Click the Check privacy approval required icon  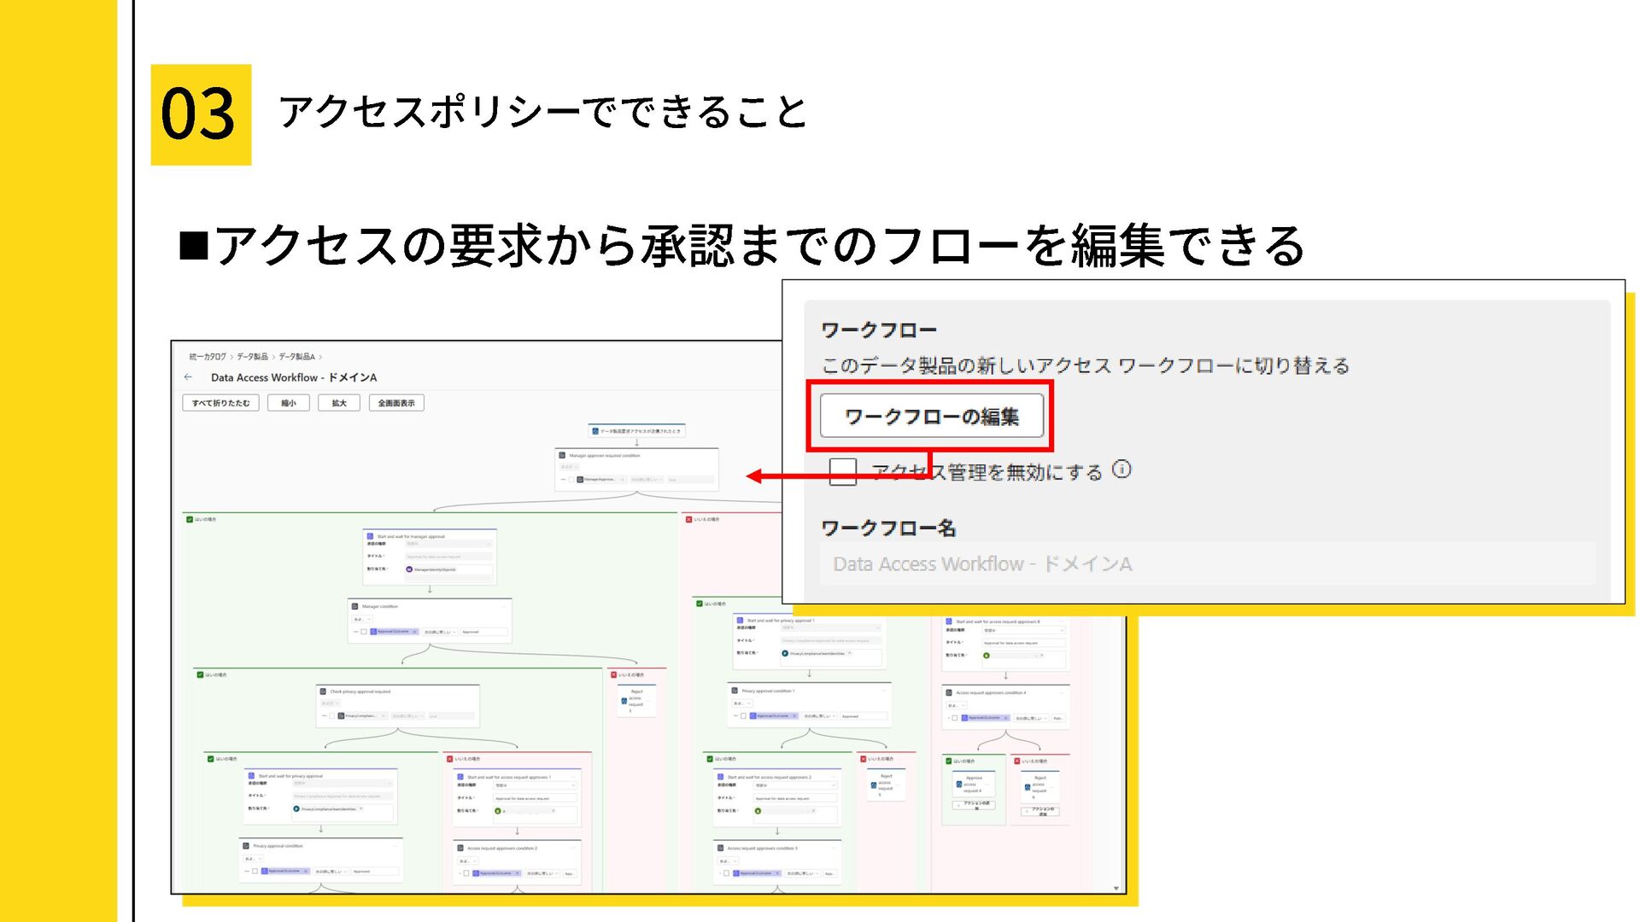pyautogui.click(x=324, y=691)
